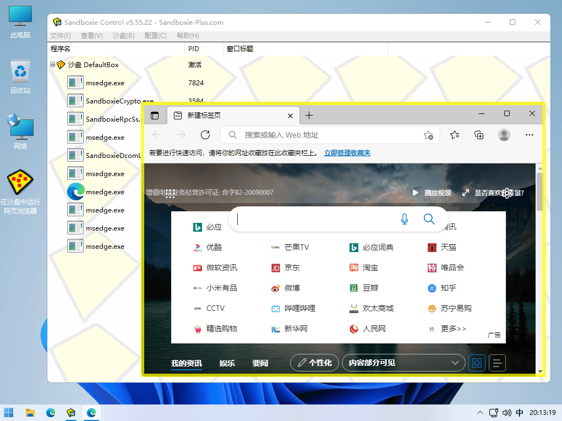Open File Explorer from the taskbar
562x421 pixels.
coord(30,413)
